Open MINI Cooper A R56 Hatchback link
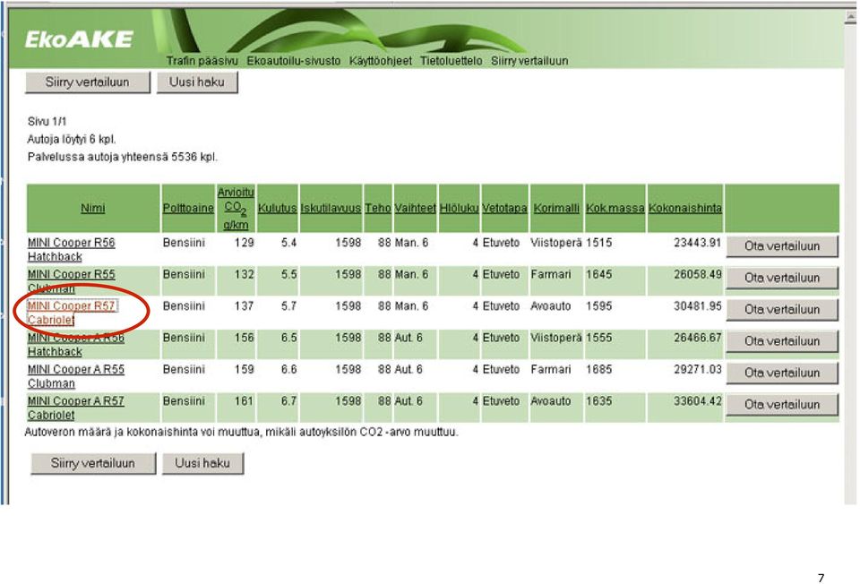The width and height of the screenshot is (860, 584). (x=75, y=344)
